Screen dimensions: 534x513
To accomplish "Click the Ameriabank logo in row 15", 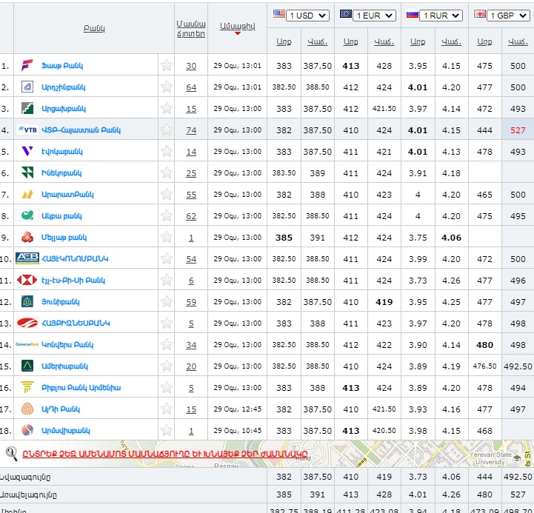I will pos(27,366).
